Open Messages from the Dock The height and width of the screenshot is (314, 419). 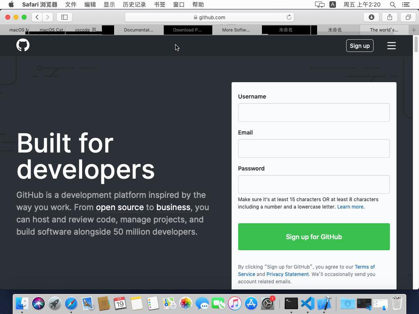point(202,304)
